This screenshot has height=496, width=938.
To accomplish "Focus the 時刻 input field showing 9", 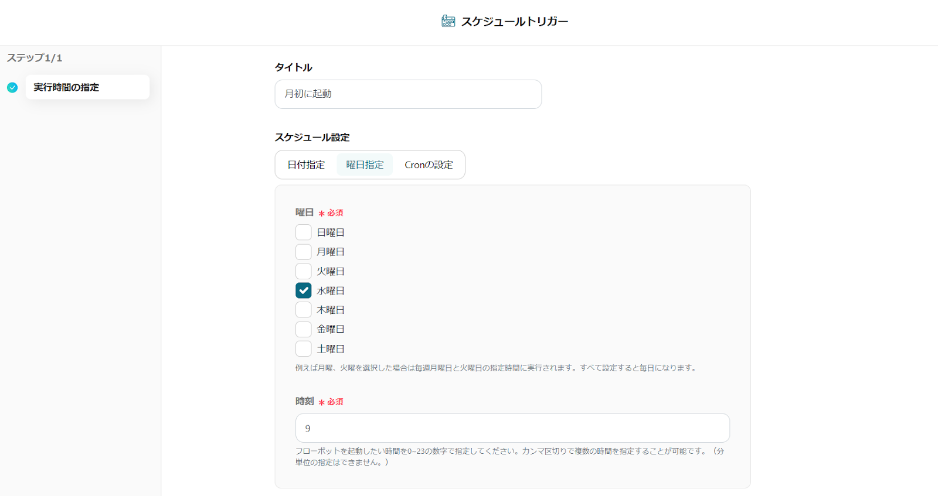I will [512, 428].
